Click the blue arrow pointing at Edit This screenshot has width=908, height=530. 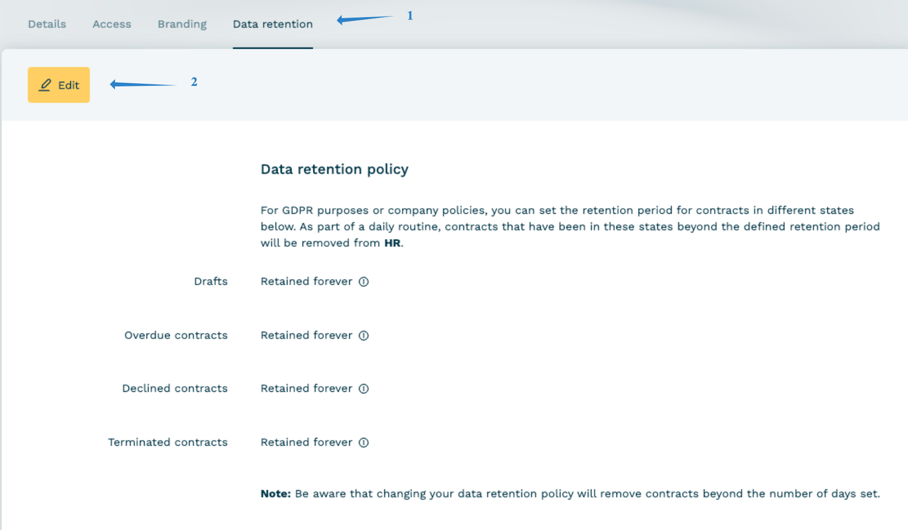click(143, 84)
